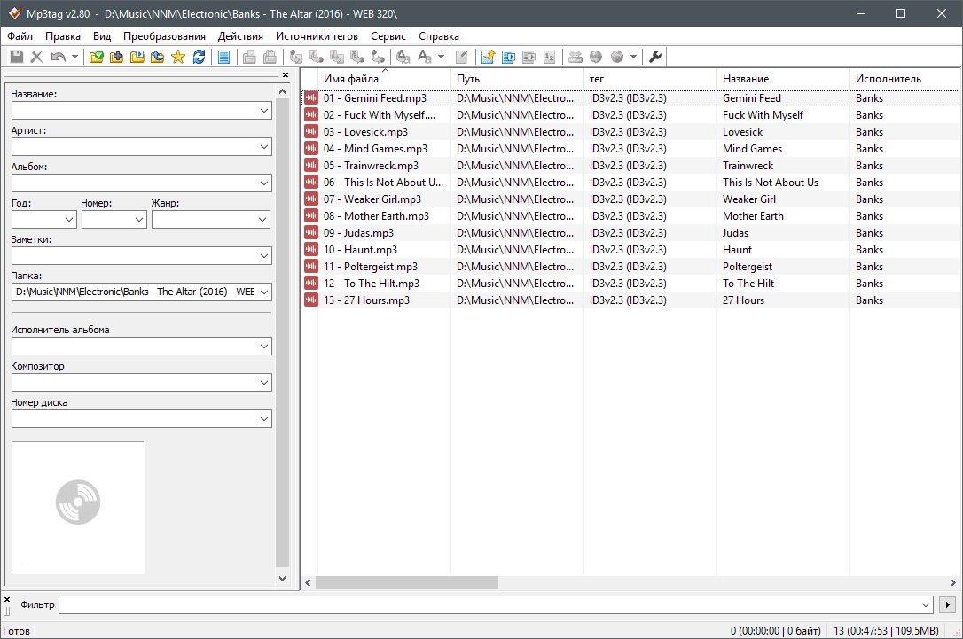Sort by Название column header
This screenshot has height=639, width=963.
pos(783,79)
